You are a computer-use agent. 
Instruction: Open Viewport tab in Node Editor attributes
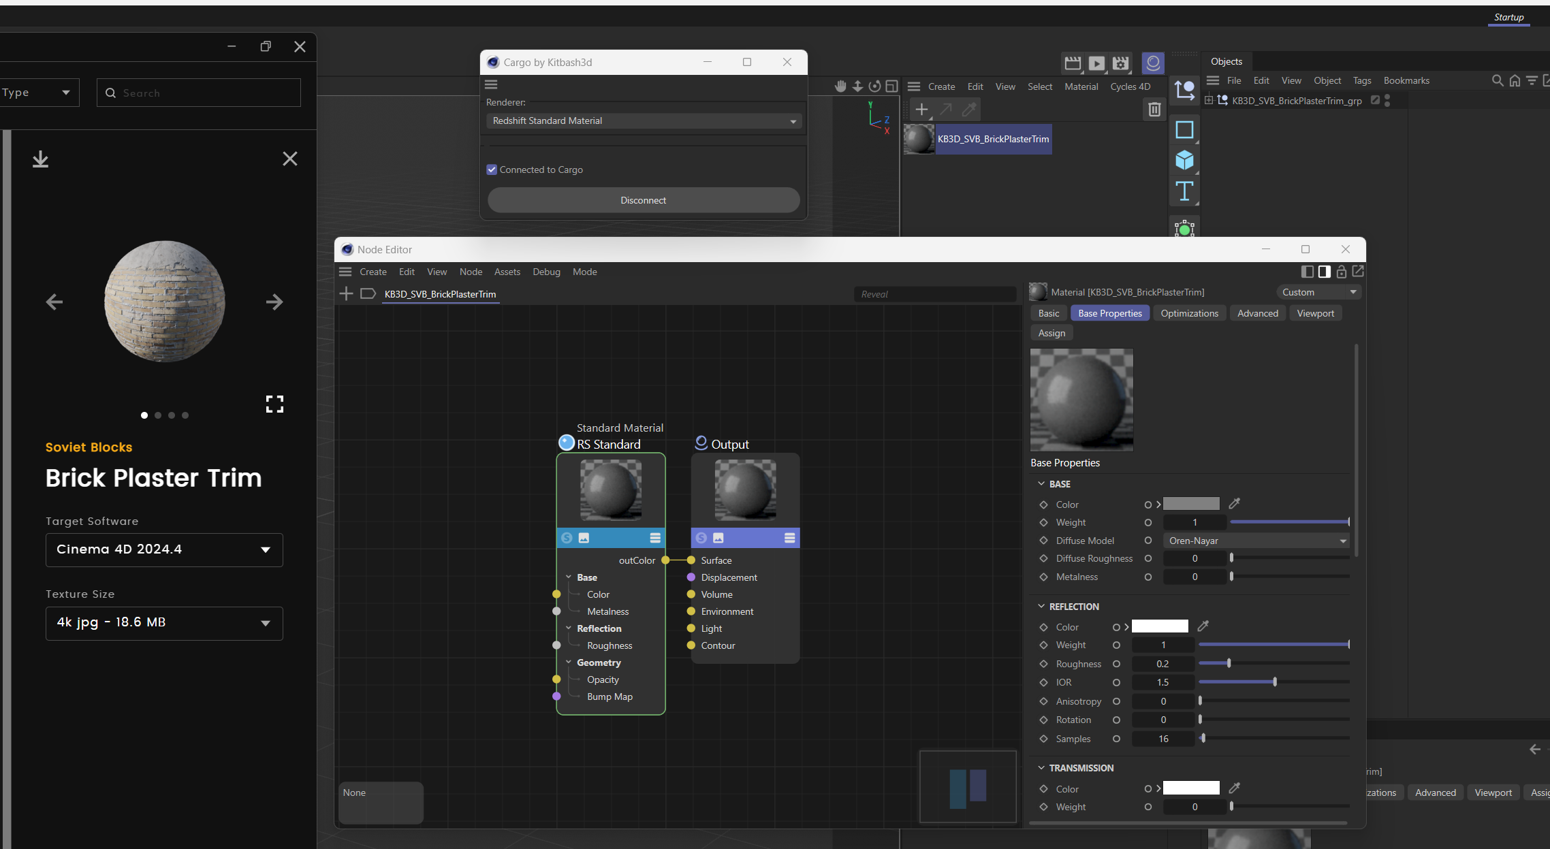(x=1315, y=313)
